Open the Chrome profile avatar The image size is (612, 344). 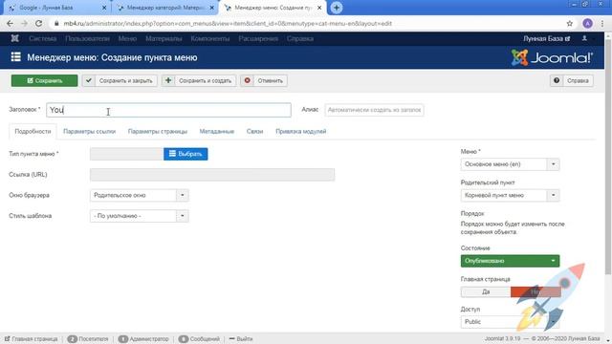pyautogui.click(x=587, y=23)
